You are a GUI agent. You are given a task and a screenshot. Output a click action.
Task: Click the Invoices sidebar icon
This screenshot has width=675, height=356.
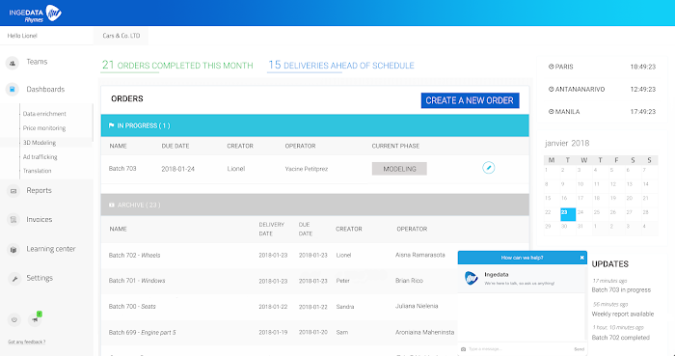[x=13, y=220]
